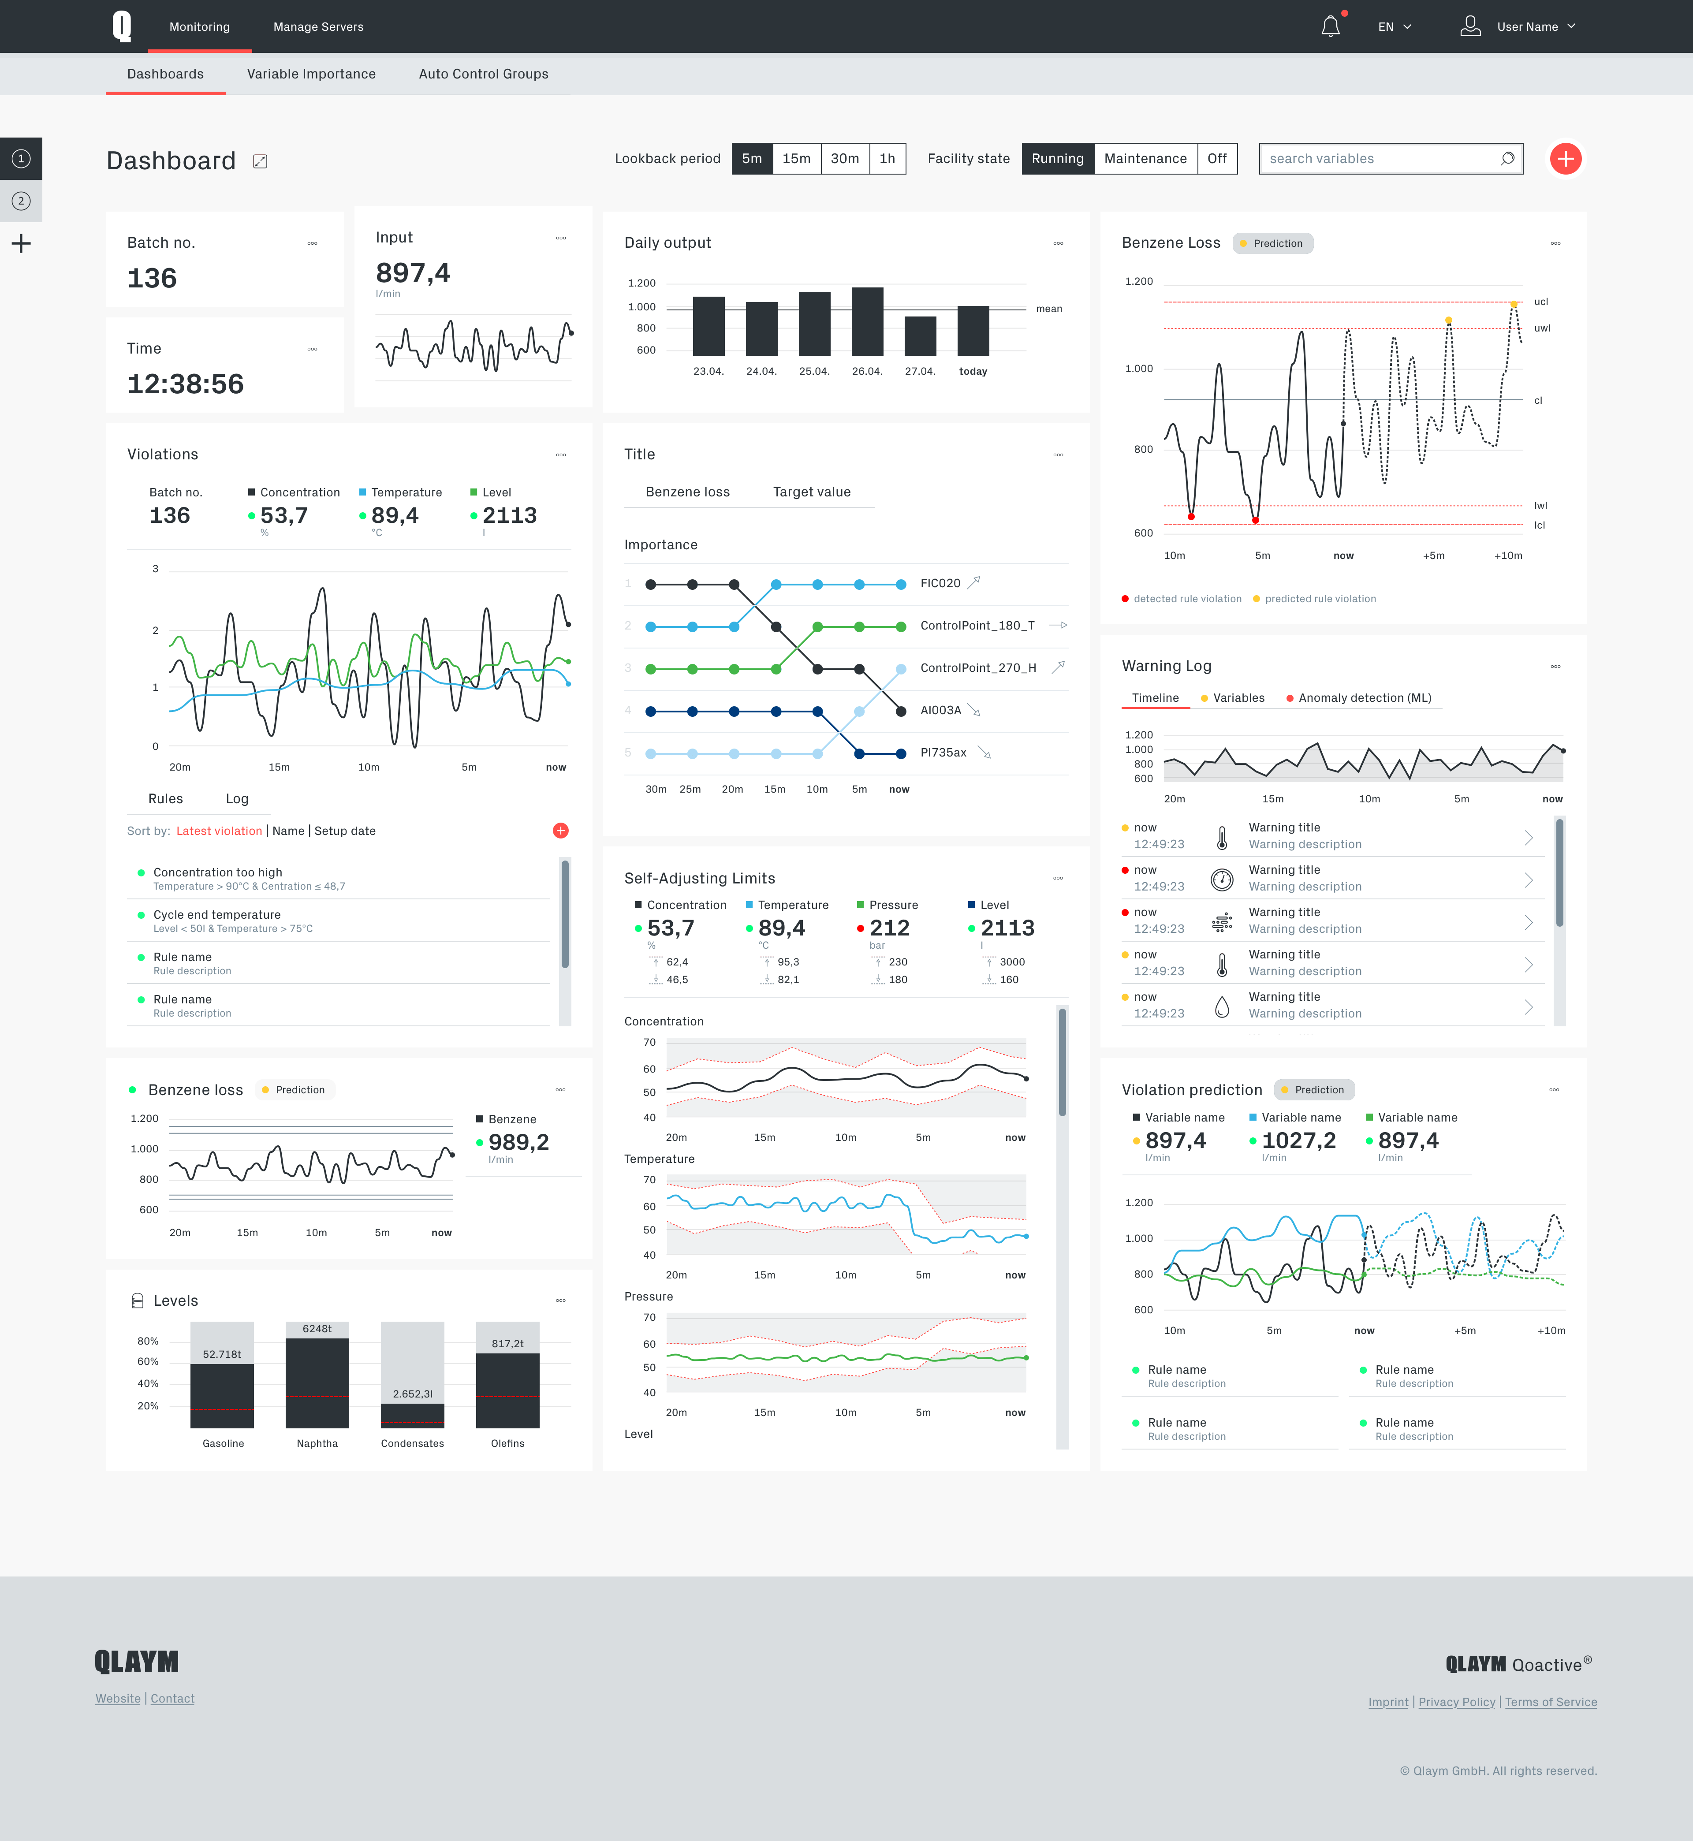Select the Target value tab
The image size is (1693, 1841).
click(812, 492)
